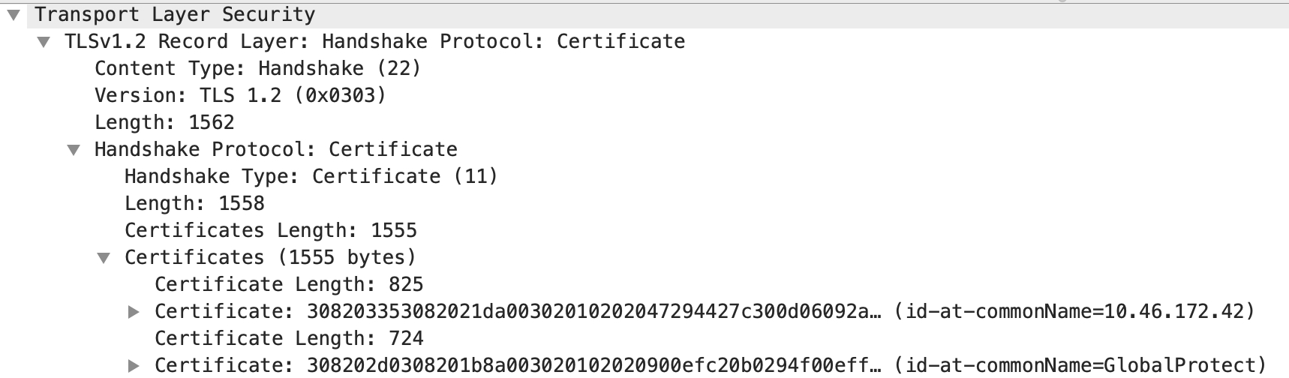Click the Handshake Protocol: Certificate label
The image size is (1289, 378).
275,150
